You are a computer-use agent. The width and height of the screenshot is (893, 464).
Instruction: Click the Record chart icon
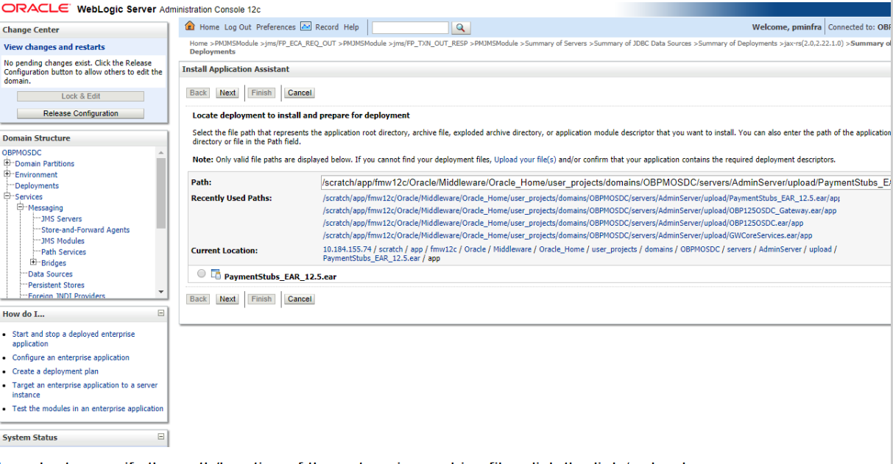click(x=306, y=26)
